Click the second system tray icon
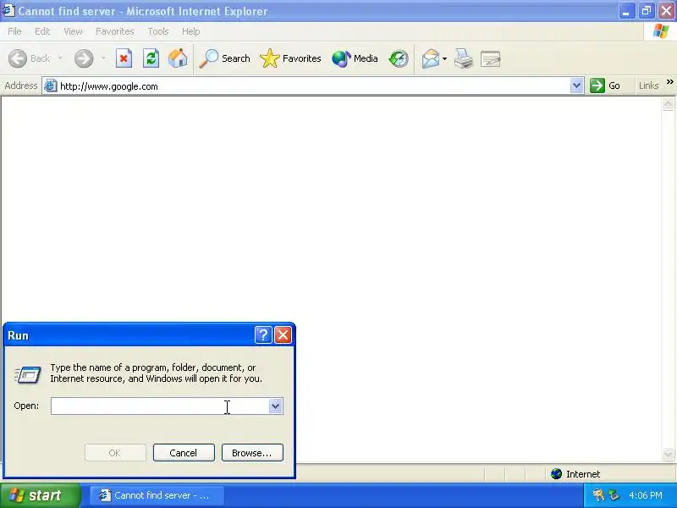 (614, 494)
